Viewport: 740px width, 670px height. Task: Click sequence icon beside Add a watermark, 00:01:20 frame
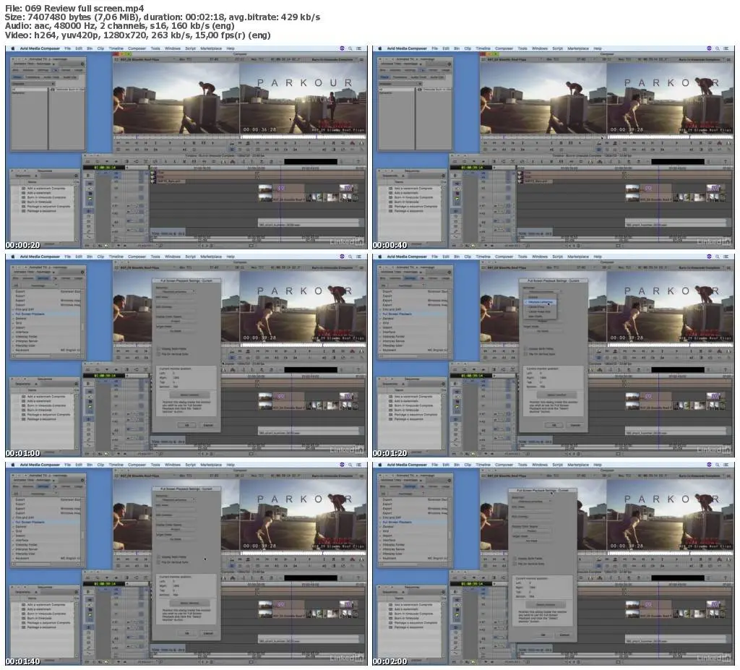click(x=390, y=401)
